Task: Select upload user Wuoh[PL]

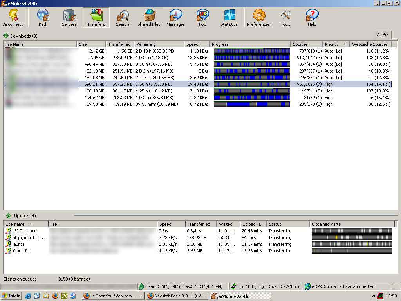Action: (x=22, y=251)
